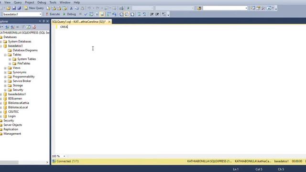
Task: Open a Database Engine Query
Action: point(48,8)
